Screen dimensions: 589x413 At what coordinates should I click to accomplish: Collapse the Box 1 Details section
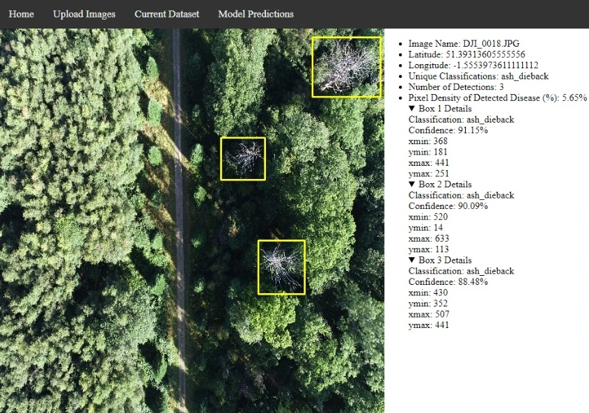click(x=440, y=109)
